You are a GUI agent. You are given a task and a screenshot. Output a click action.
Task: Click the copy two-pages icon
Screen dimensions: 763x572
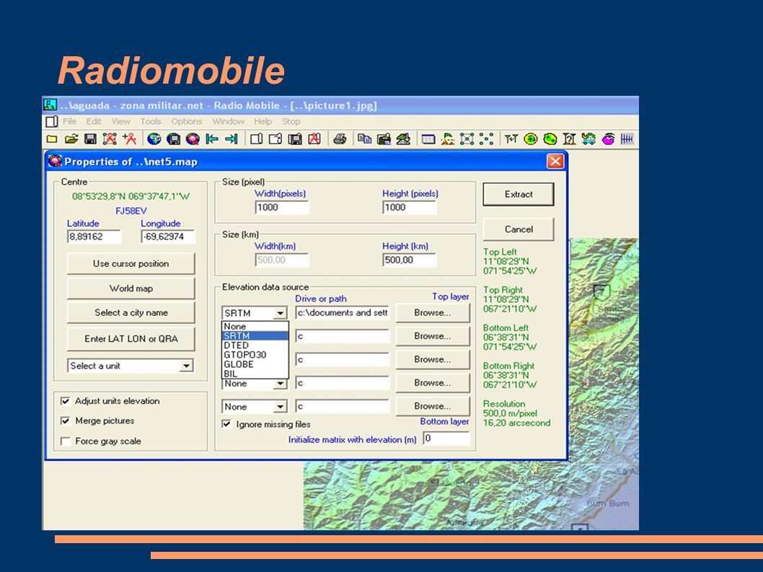(x=364, y=139)
